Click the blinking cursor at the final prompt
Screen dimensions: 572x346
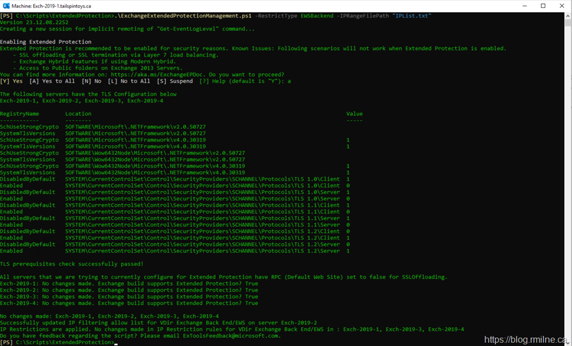click(x=115, y=343)
